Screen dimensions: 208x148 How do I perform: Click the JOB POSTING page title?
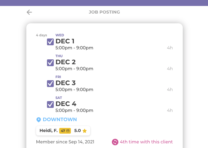click(104, 12)
